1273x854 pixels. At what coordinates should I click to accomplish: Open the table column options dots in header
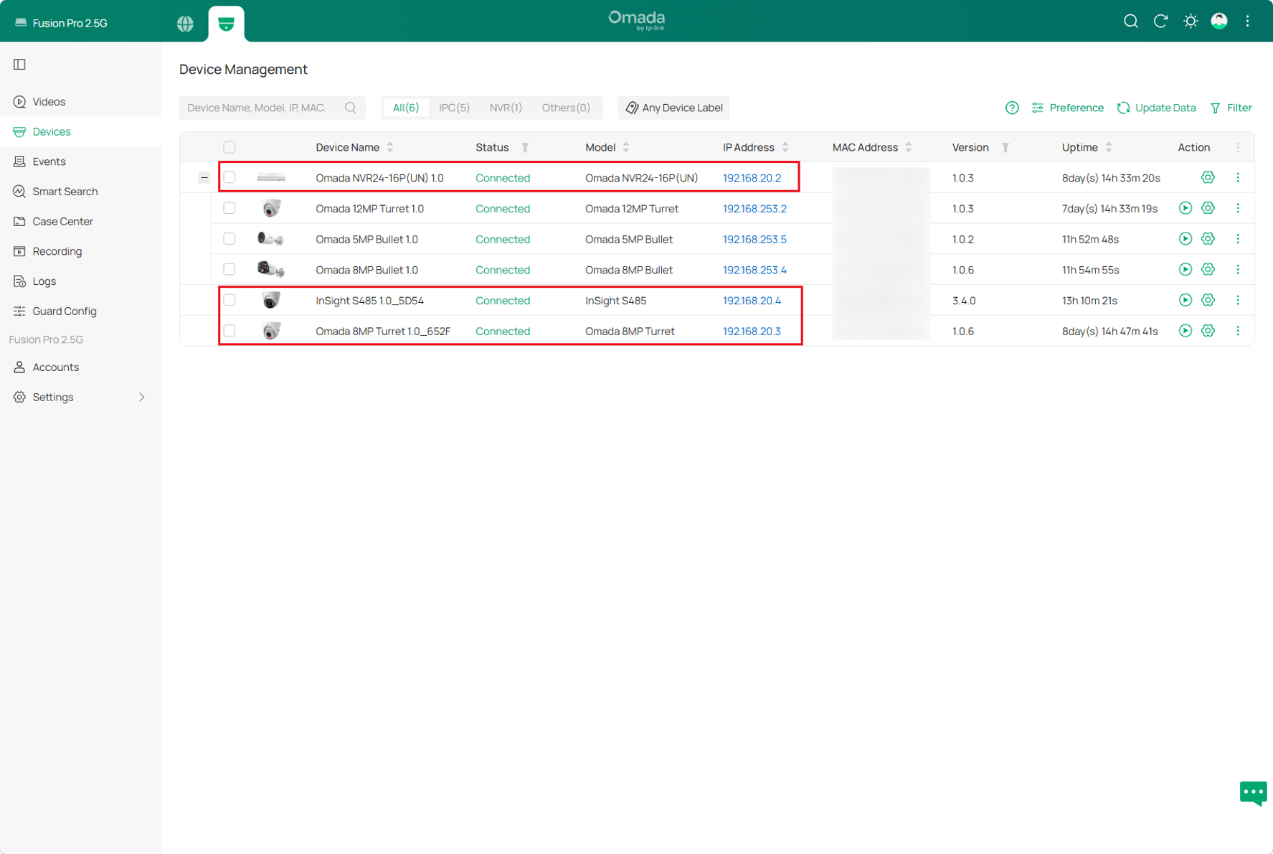(x=1238, y=147)
